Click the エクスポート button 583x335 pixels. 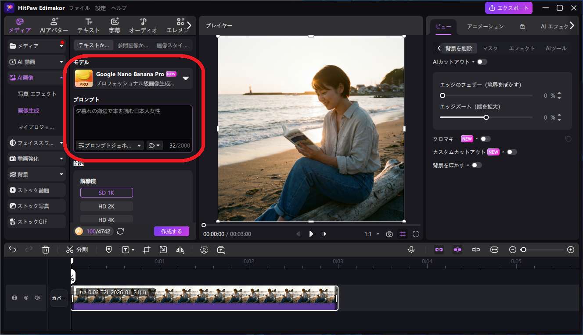[x=509, y=7]
